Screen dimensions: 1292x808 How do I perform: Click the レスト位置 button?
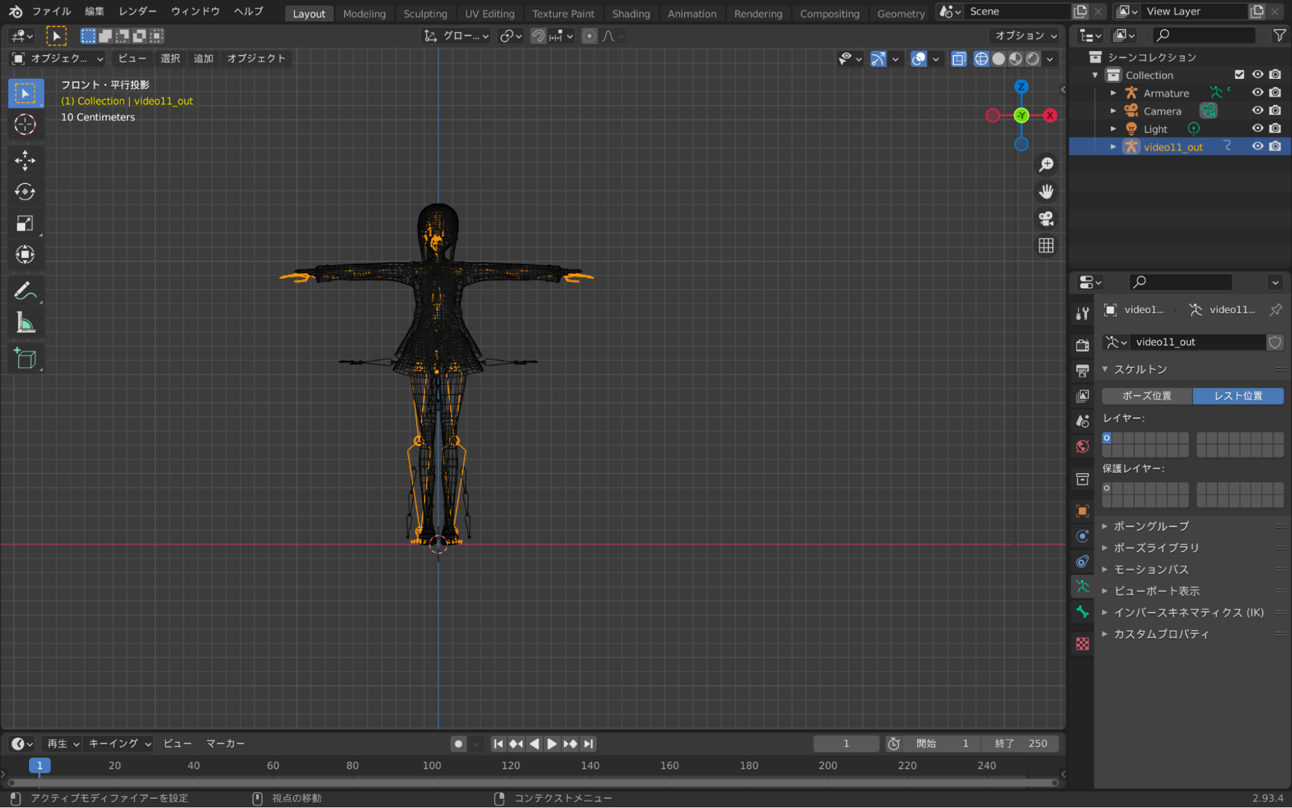click(1238, 396)
